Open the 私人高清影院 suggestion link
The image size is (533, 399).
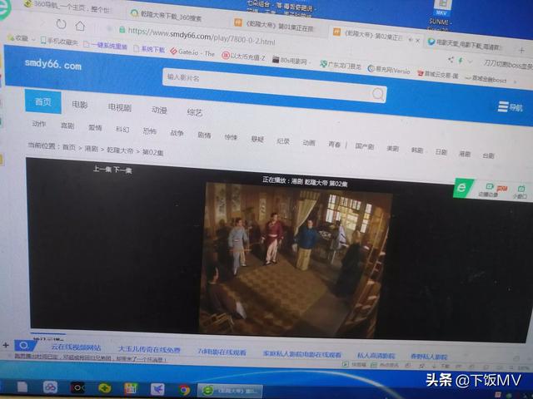click(x=376, y=356)
